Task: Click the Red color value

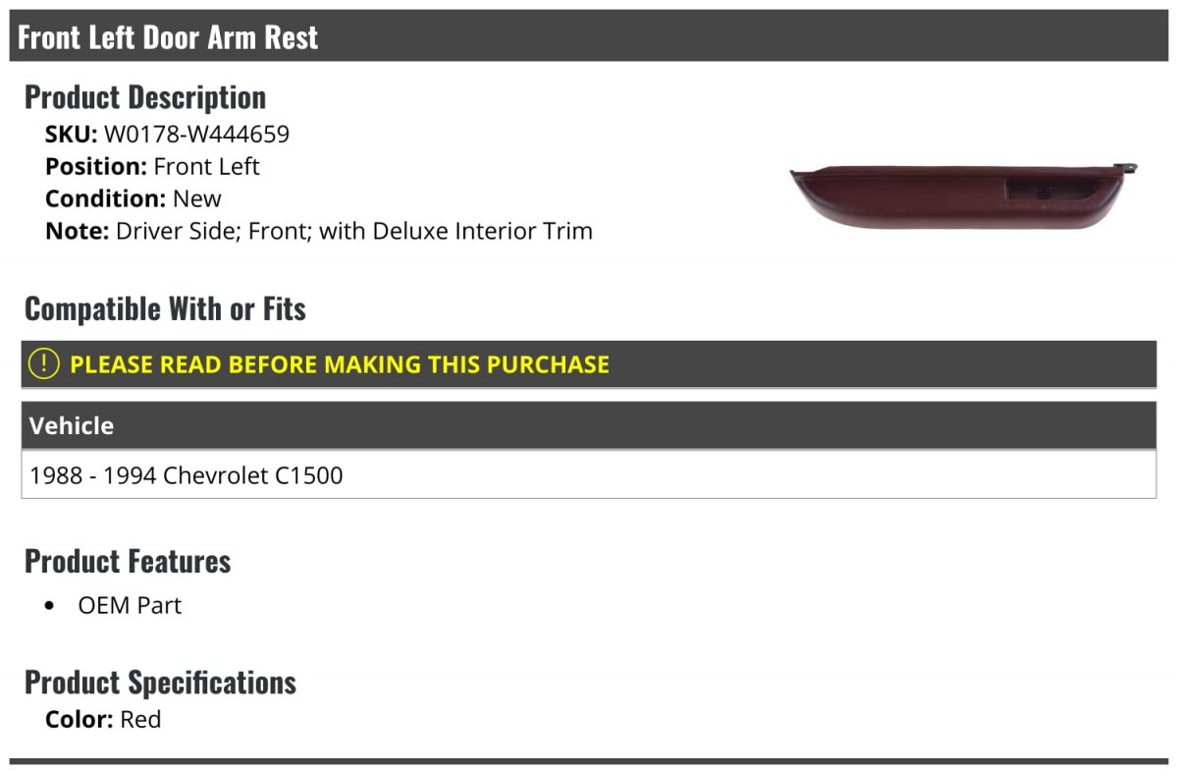Action: click(140, 719)
